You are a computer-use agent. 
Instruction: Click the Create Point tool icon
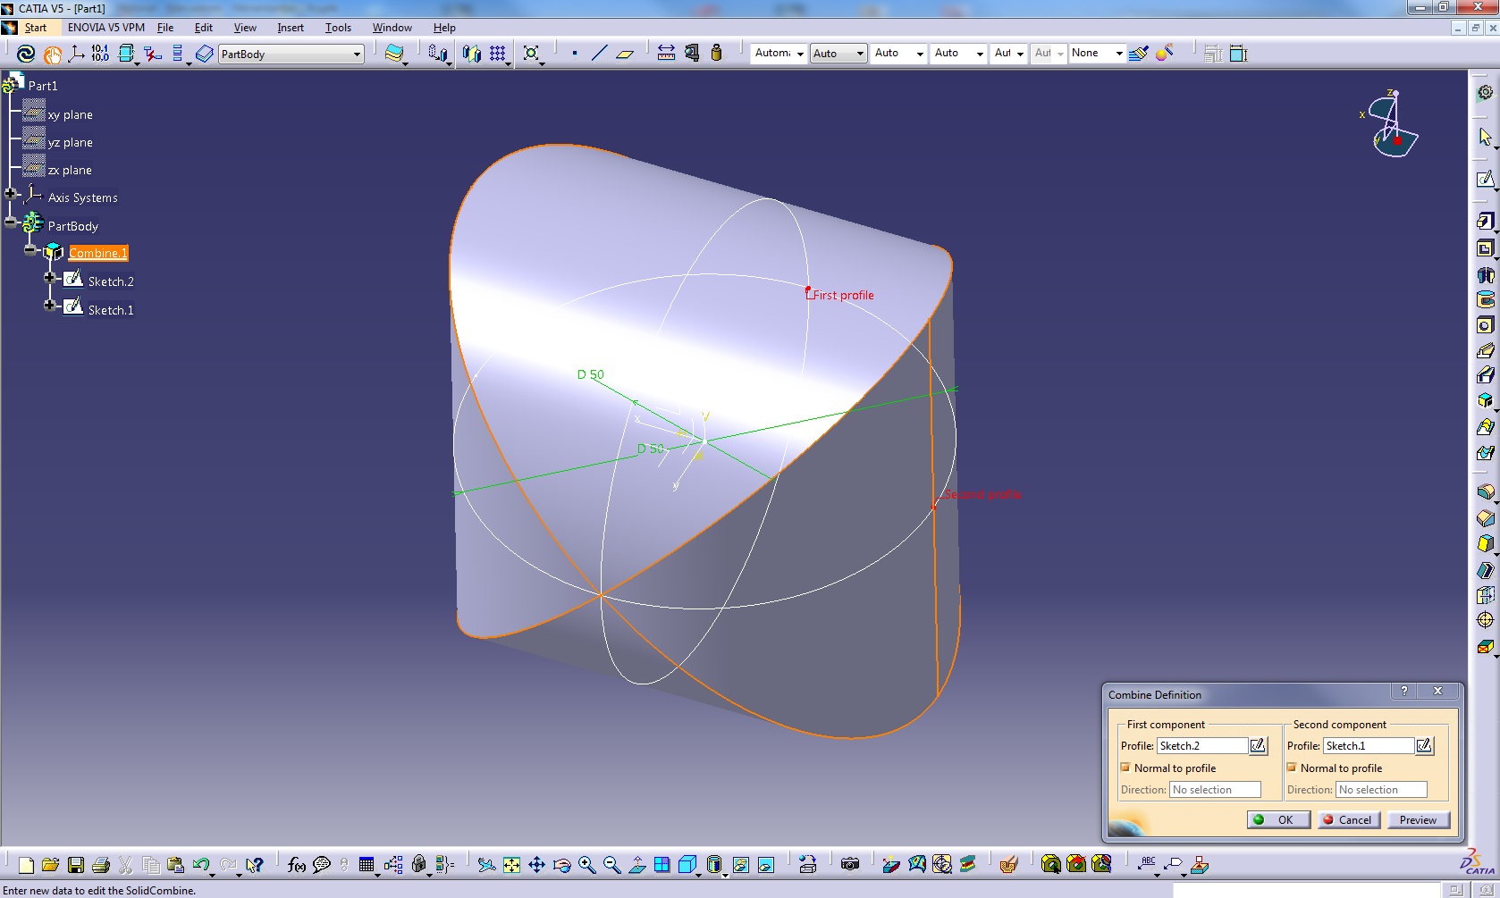click(x=574, y=53)
